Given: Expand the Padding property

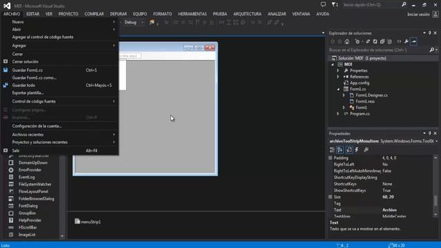Looking at the screenshot, I should tap(331, 158).
